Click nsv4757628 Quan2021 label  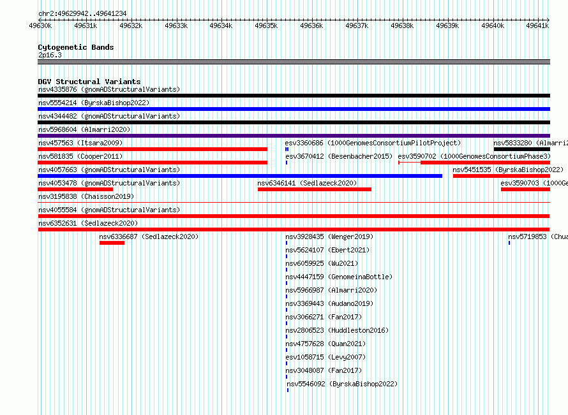(325, 344)
